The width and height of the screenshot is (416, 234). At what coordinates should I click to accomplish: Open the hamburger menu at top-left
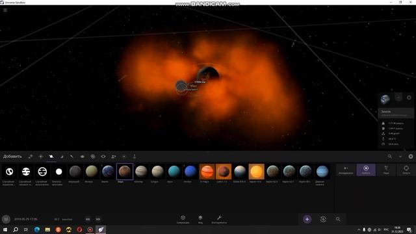[x=5, y=10]
